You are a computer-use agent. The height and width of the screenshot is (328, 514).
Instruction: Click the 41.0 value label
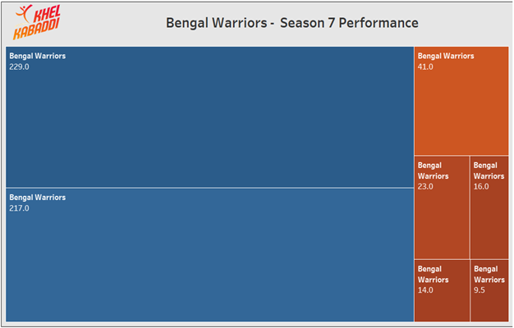425,66
